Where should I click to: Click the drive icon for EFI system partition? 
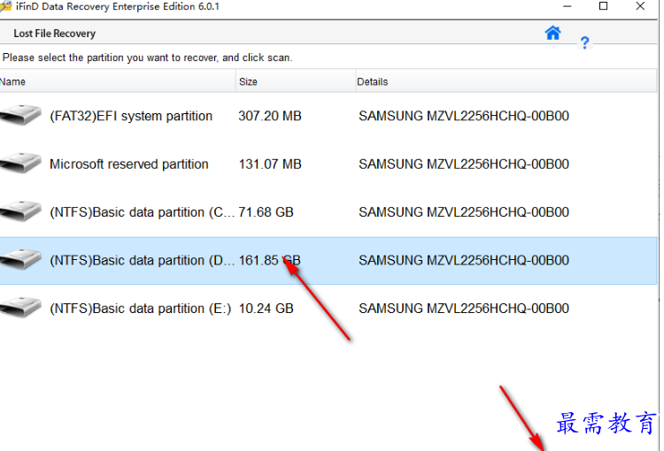[20, 115]
